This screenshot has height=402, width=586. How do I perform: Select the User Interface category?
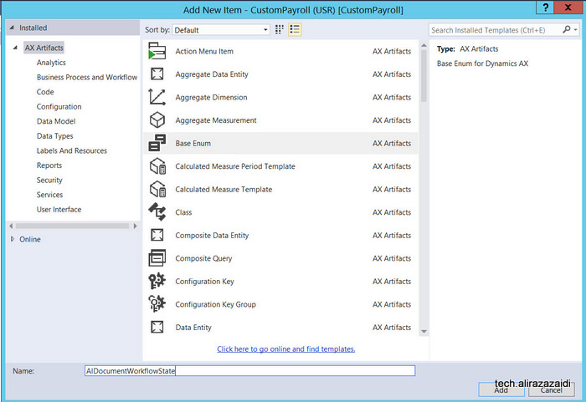[59, 209]
